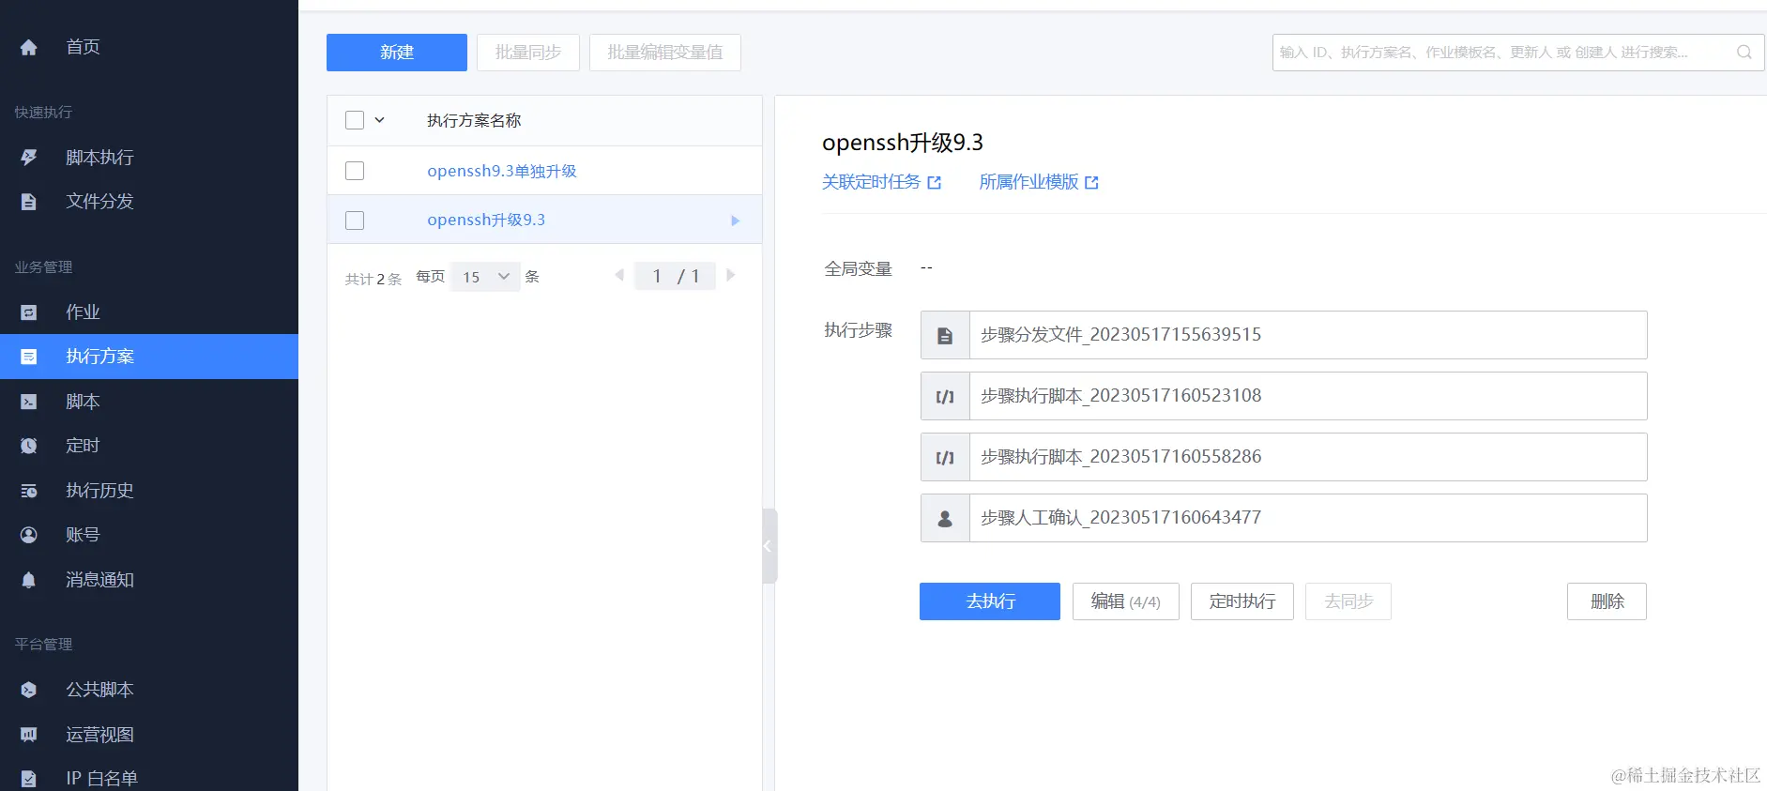Click file icon of step 步骤分发文件
Viewport: 1767px width, 791px height.
945,335
